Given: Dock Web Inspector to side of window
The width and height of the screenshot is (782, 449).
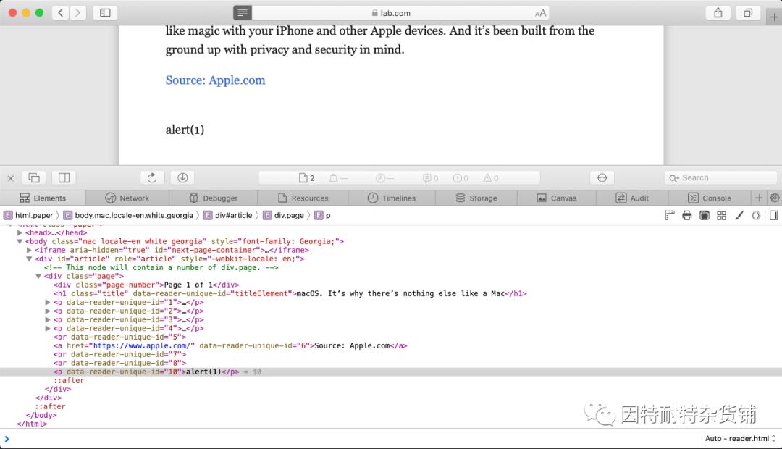Looking at the screenshot, I should click(x=64, y=178).
